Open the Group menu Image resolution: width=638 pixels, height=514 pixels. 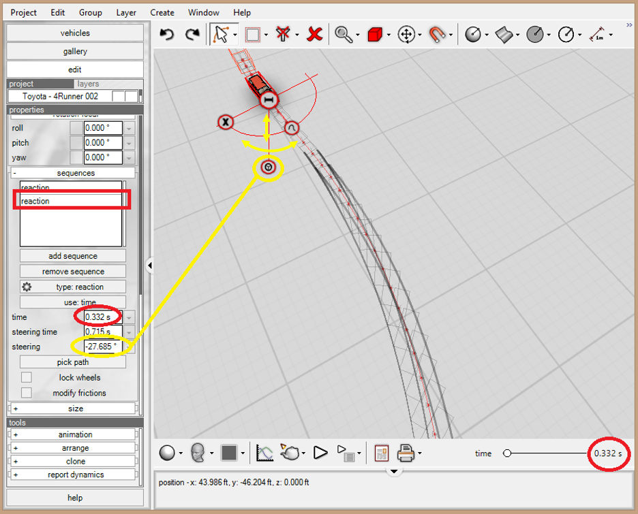[91, 13]
